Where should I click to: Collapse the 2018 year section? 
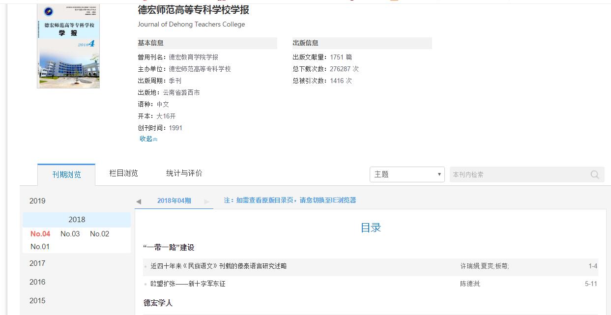tap(77, 220)
